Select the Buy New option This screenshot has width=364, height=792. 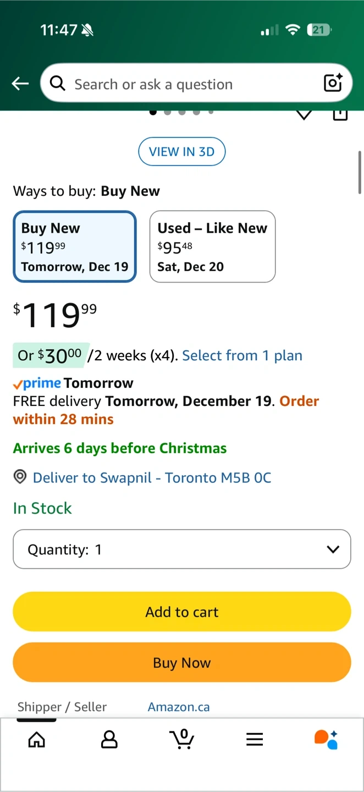pos(75,246)
